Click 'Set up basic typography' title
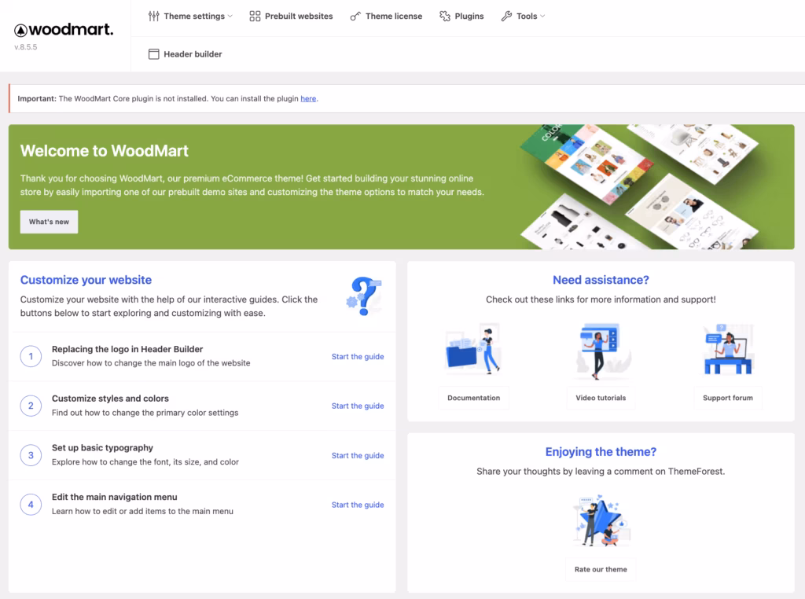805x599 pixels. (102, 447)
